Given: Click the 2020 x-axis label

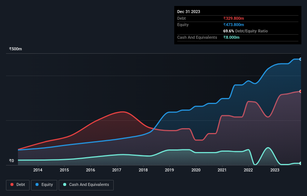Looking at the screenshot, I should pos(196,170).
